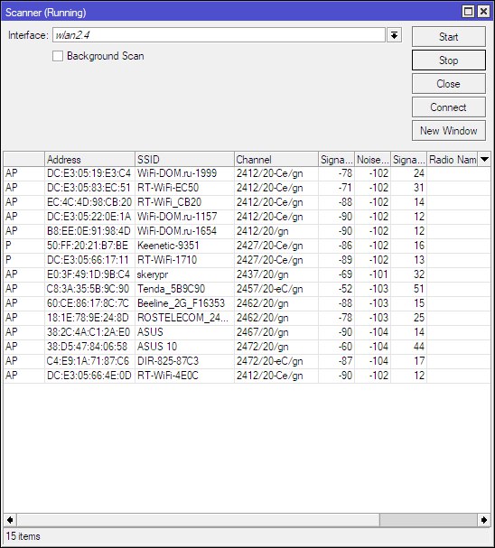Screen dimensions: 495x548
Task: Click address DC:E3:05:19:E3:C4
Action: [x=89, y=173]
